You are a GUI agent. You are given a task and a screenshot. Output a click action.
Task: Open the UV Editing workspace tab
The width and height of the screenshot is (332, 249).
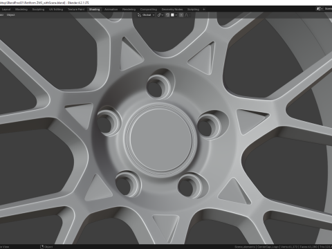click(56, 10)
